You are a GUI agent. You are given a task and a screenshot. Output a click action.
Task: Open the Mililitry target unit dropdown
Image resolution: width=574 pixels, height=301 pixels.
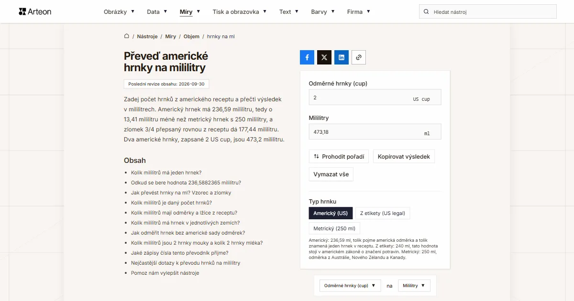click(x=414, y=286)
